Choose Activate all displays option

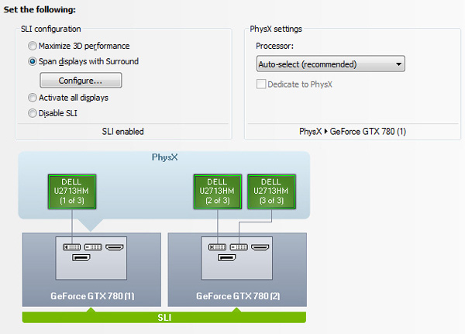click(x=33, y=98)
